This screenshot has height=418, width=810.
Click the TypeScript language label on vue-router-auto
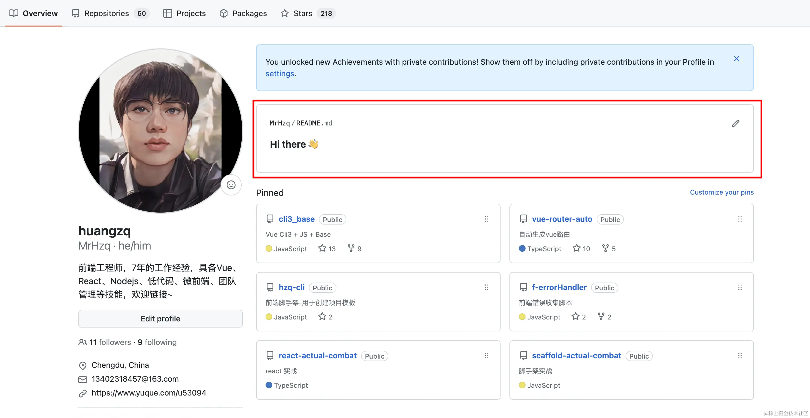click(544, 249)
